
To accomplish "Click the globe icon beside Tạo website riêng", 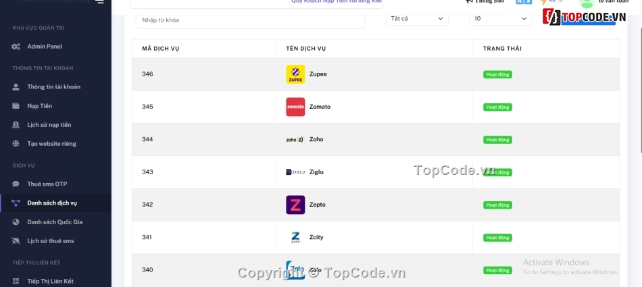I will 16,144.
